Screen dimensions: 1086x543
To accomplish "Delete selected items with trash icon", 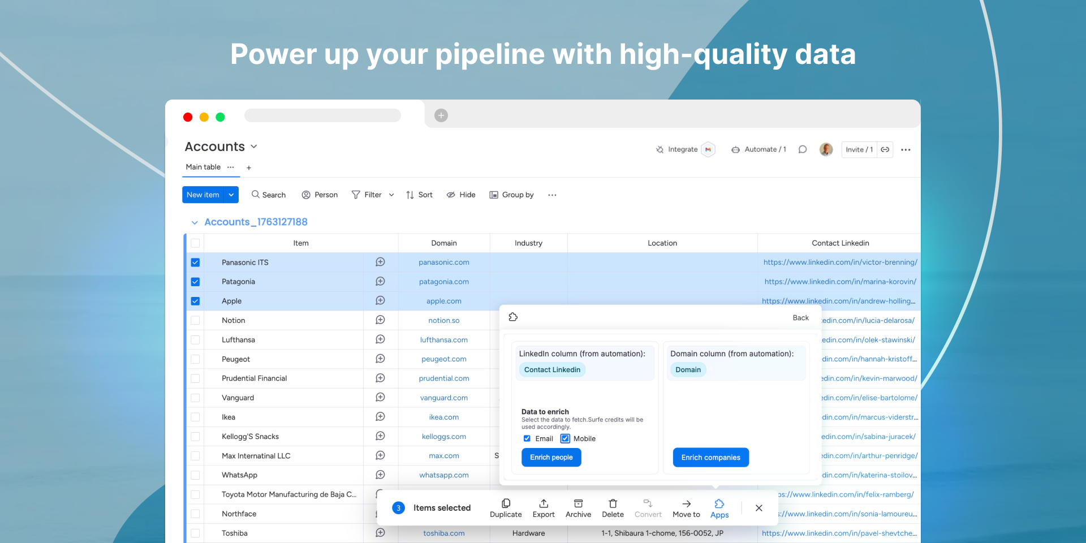I will [613, 503].
